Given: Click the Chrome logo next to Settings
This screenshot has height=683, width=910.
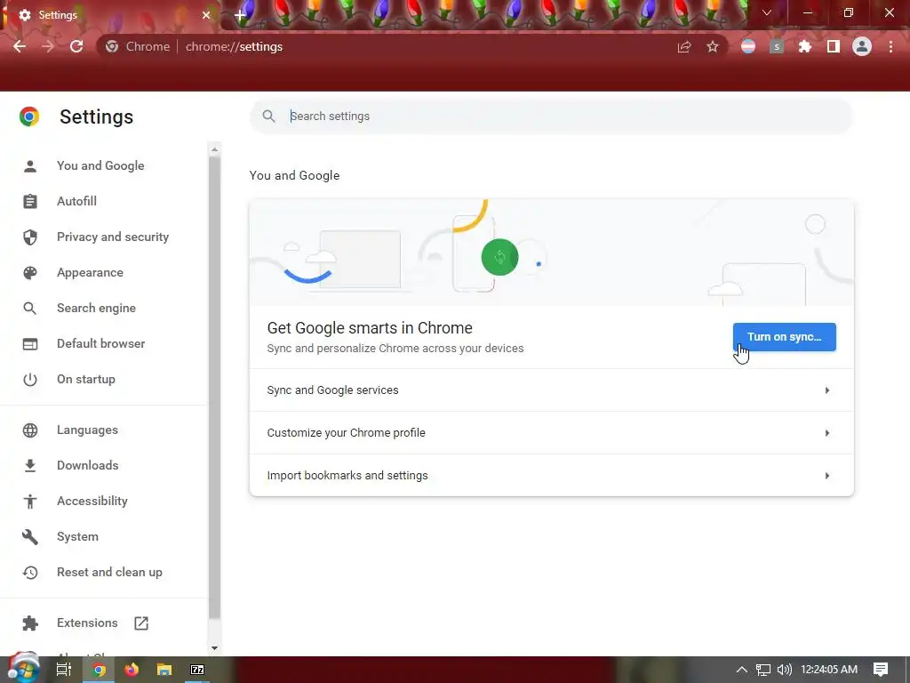Looking at the screenshot, I should (x=29, y=117).
